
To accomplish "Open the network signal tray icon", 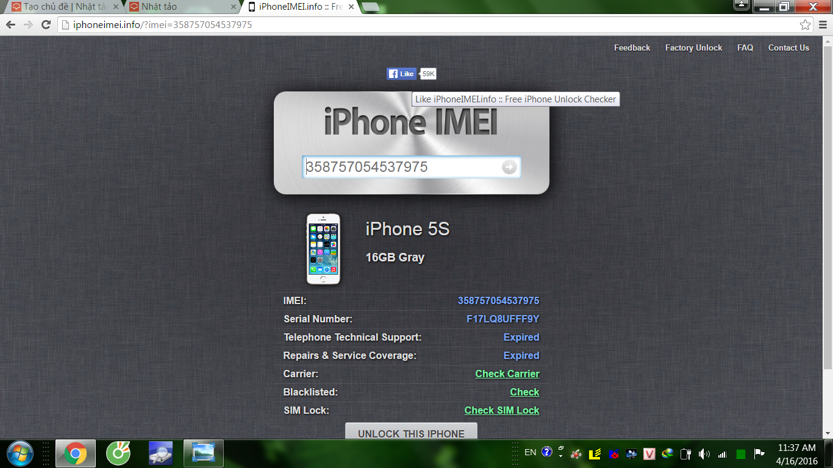I will (722, 454).
